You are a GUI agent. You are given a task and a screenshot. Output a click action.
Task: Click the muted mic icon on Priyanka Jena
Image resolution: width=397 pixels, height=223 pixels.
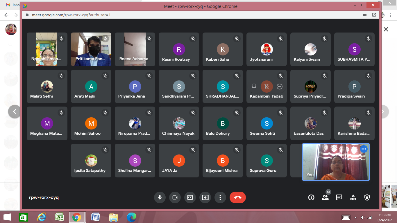tap(149, 75)
